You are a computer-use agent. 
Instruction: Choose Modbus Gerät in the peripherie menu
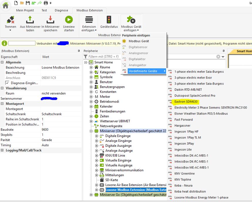pos(139,41)
